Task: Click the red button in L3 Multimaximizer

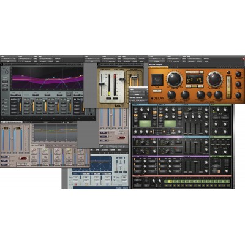Action: point(121,138)
